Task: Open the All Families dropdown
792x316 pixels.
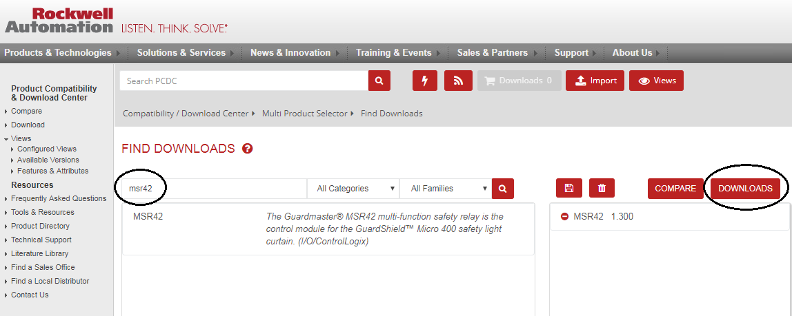Action: (446, 189)
